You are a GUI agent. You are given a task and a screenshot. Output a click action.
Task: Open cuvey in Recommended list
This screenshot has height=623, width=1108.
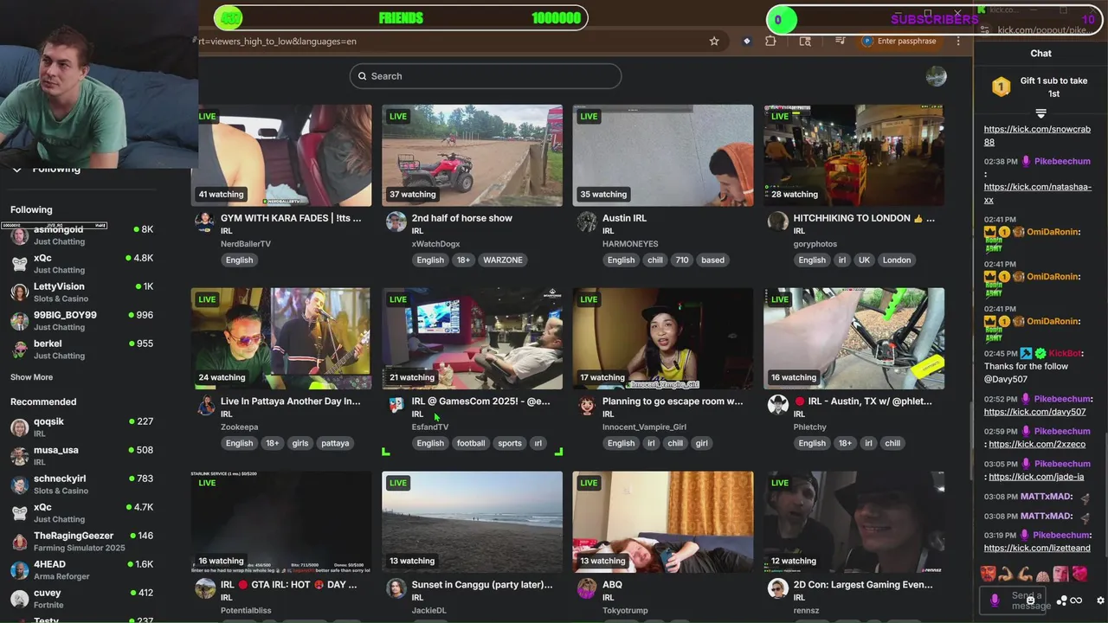pos(81,598)
